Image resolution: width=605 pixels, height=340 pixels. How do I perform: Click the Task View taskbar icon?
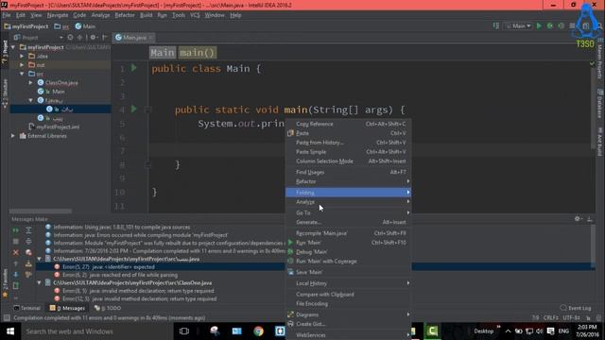(x=184, y=331)
